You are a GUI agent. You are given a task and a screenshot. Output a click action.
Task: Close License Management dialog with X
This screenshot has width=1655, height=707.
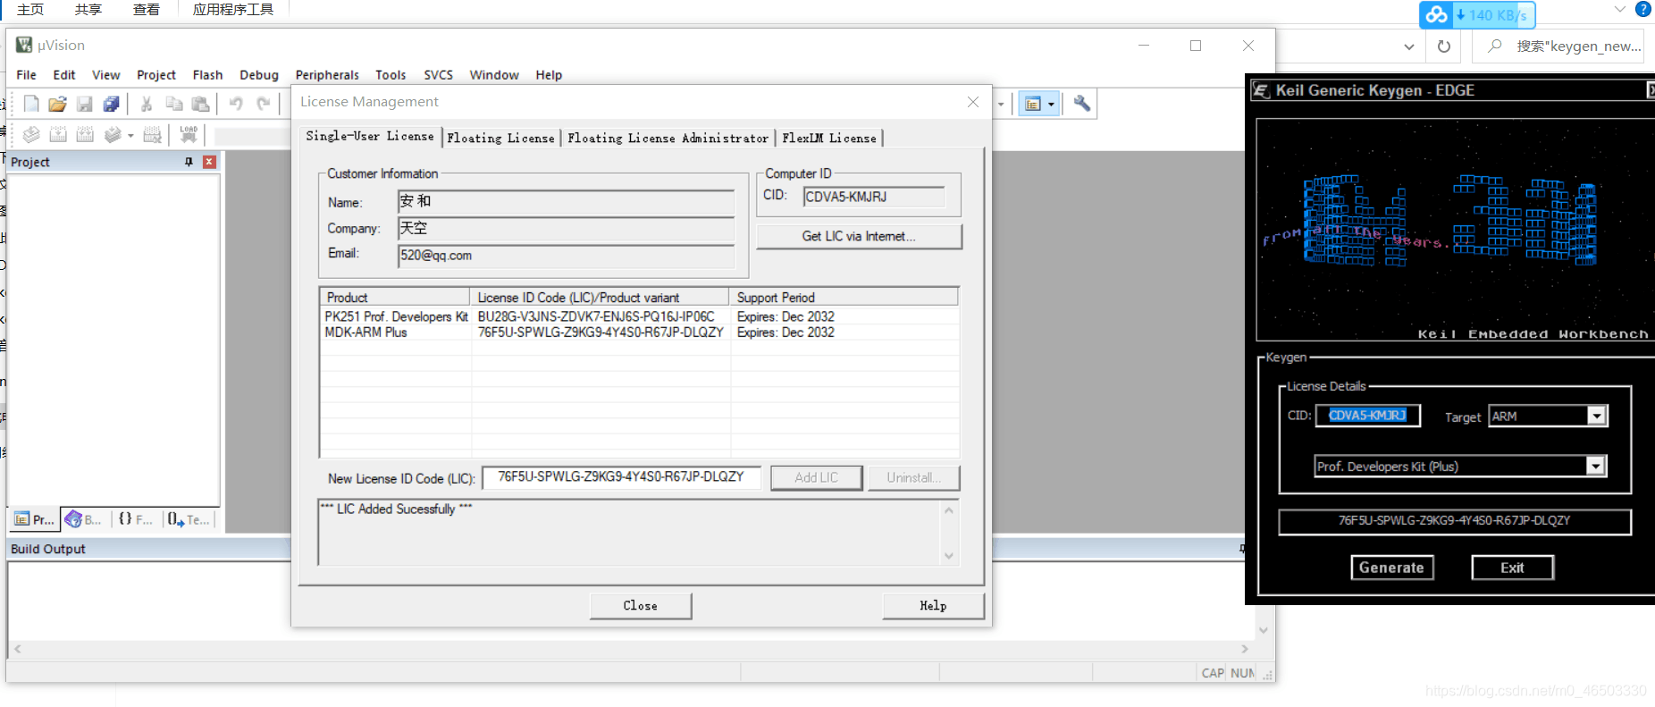pyautogui.click(x=973, y=102)
